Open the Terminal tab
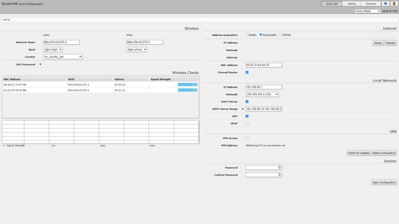 tap(371, 4)
